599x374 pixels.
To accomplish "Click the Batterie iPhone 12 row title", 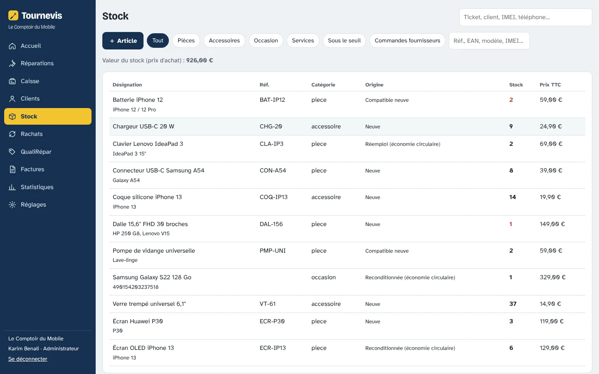I will click(x=138, y=100).
